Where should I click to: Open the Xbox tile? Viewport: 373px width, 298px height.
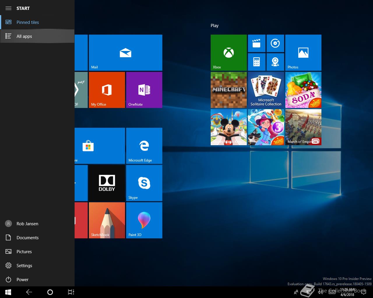228,53
